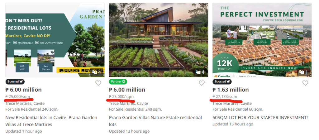Click the green Partner badge
The height and width of the screenshot is (140, 319).
[x=118, y=82]
